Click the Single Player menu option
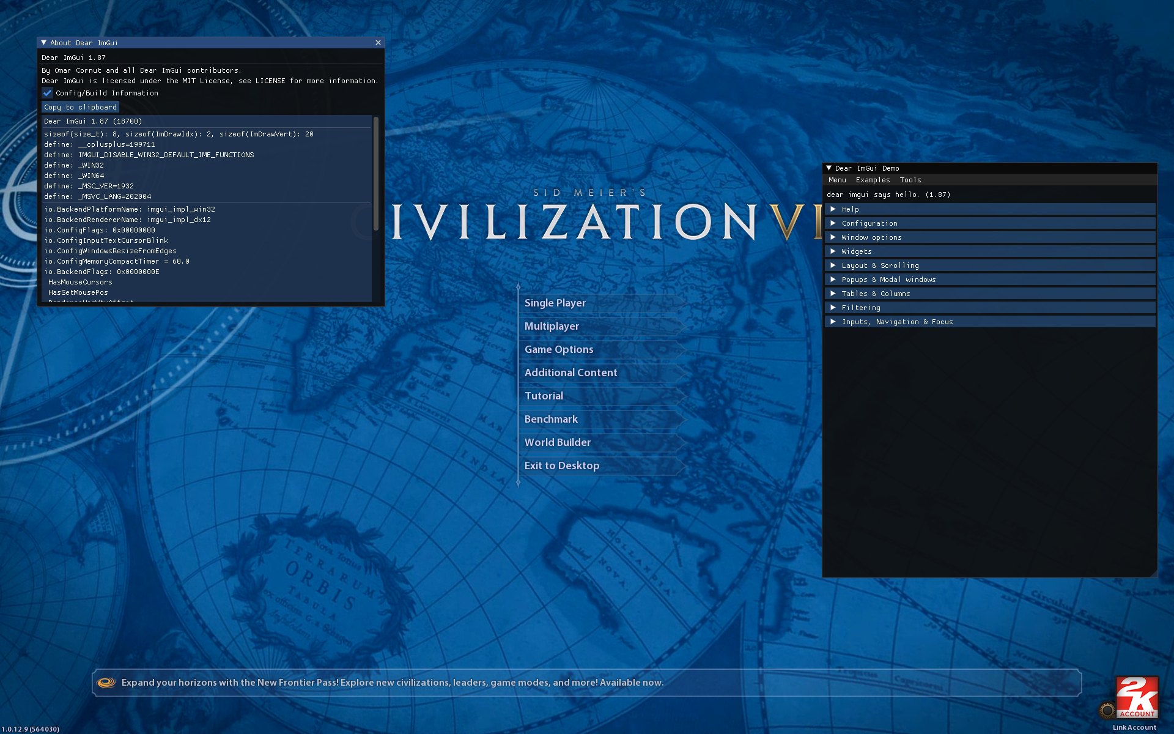 tap(555, 303)
